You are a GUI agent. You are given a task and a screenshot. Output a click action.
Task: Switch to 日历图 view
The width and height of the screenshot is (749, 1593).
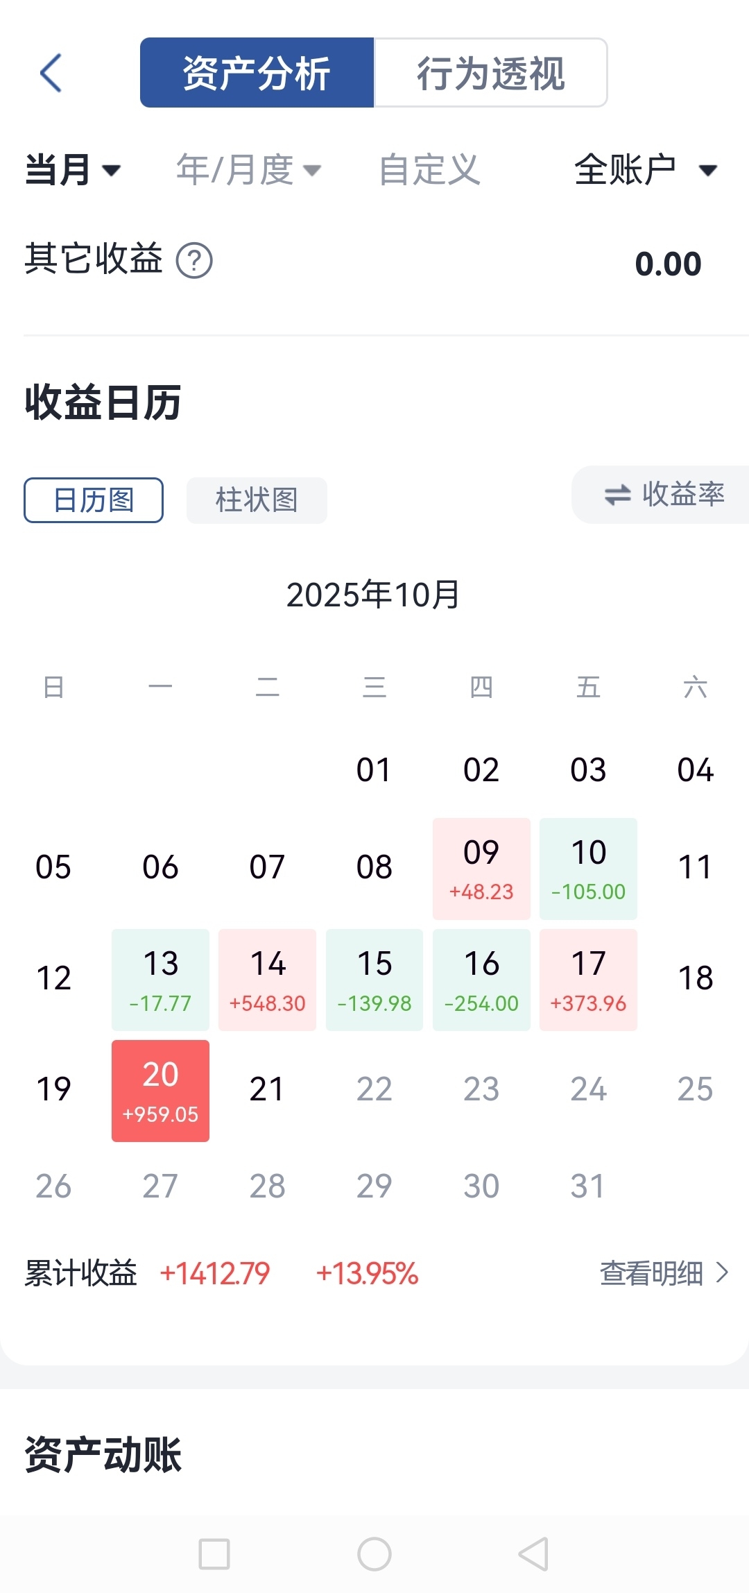(x=94, y=500)
